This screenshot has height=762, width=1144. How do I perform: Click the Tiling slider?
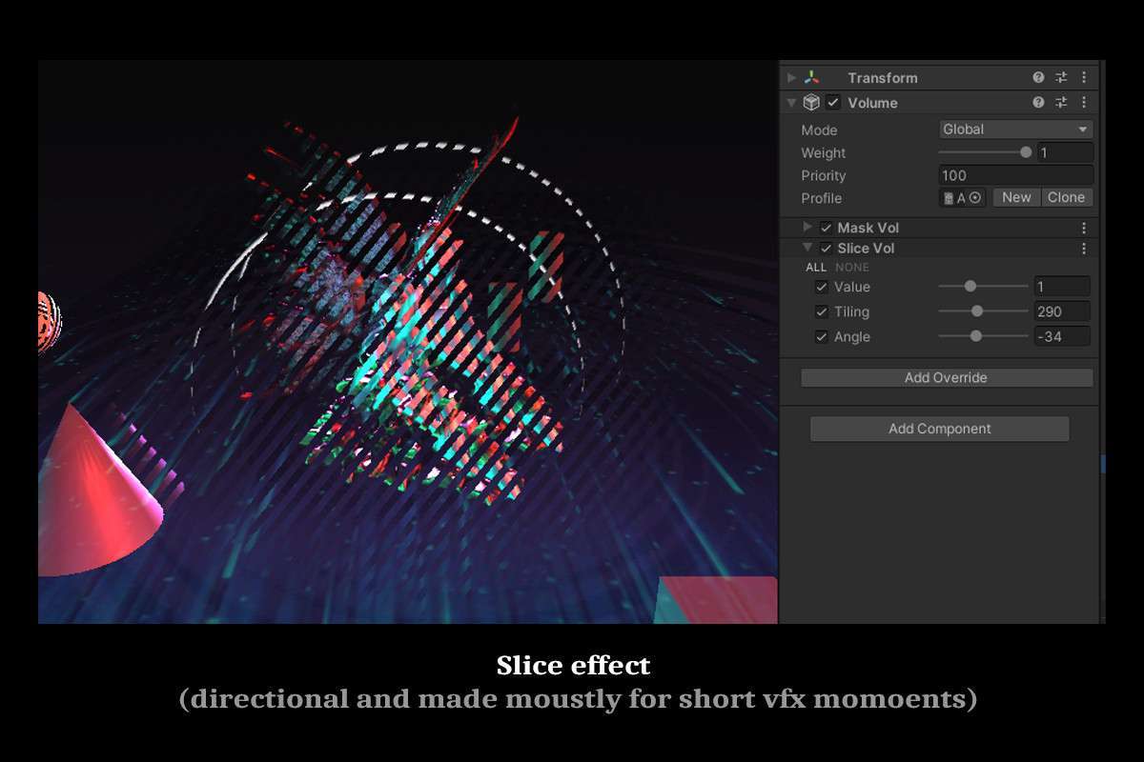(984, 311)
